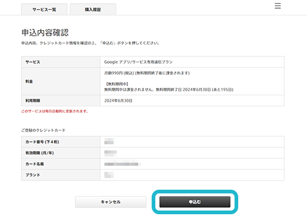Click the blurred card holder name value
This screenshot has height=221, width=307.
(122, 164)
